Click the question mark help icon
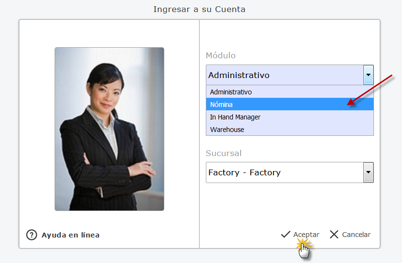This screenshot has height=263, width=402. click(31, 235)
